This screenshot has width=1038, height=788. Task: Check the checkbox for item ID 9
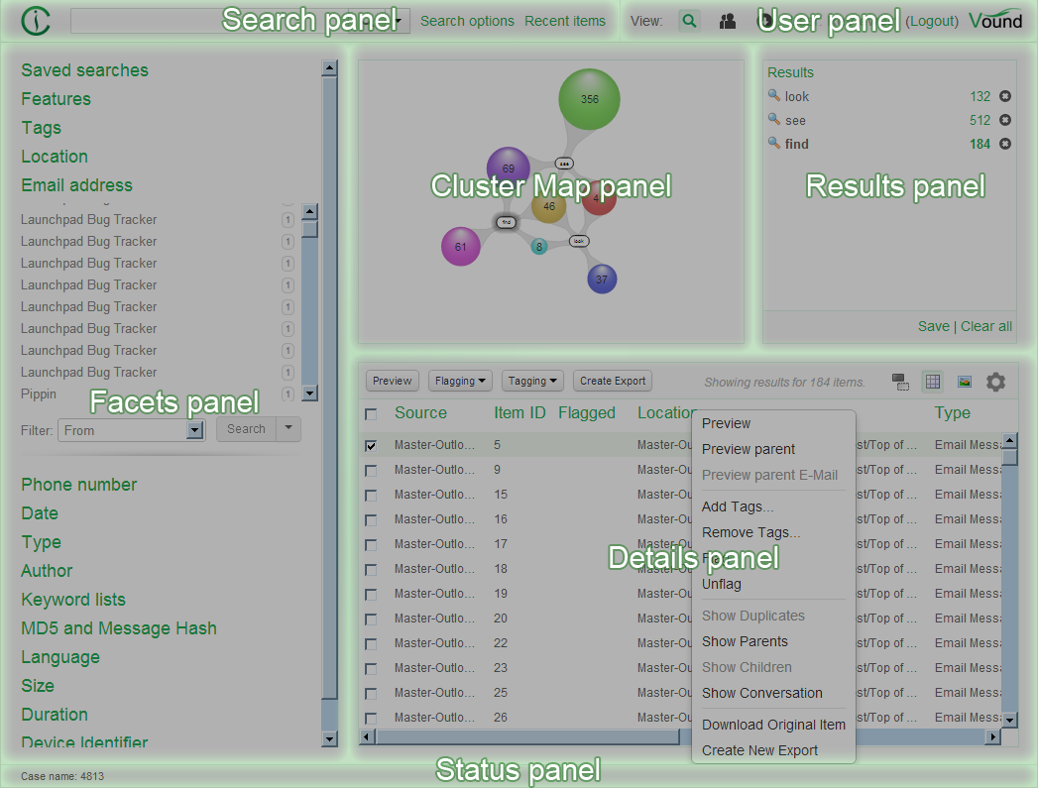coord(371,469)
